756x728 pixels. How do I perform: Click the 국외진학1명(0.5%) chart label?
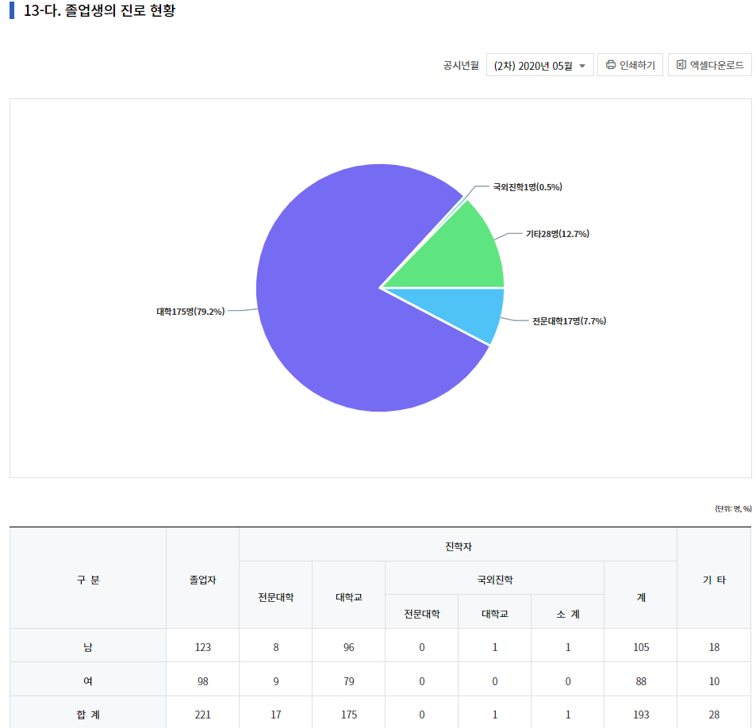tap(528, 187)
